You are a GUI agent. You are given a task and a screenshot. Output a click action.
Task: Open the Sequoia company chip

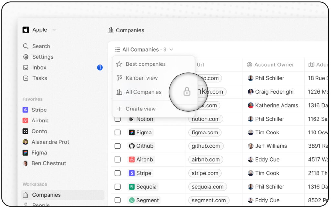point(143,187)
